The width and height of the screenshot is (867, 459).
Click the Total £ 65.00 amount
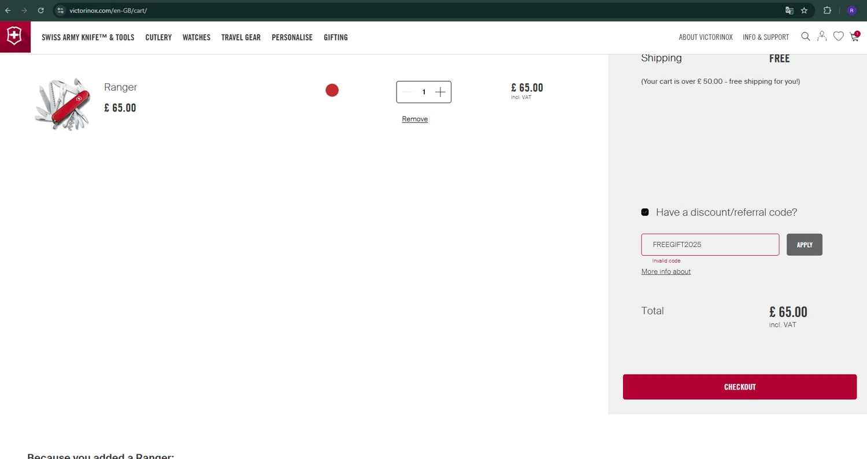[x=788, y=312]
